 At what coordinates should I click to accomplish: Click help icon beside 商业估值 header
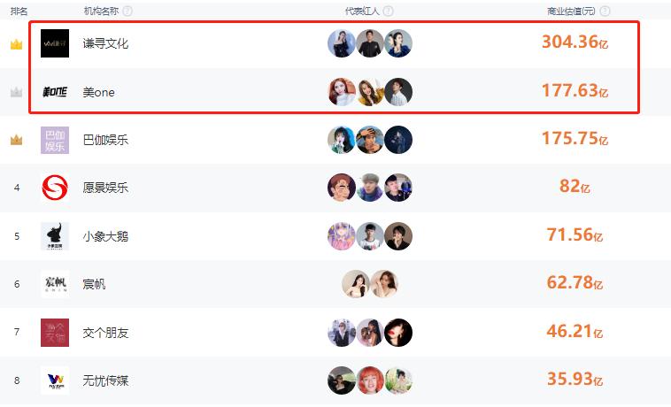click(x=605, y=12)
